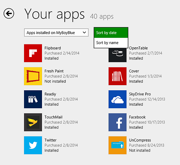Click the Twitter bird icon
180x165 pixels.
33,145
